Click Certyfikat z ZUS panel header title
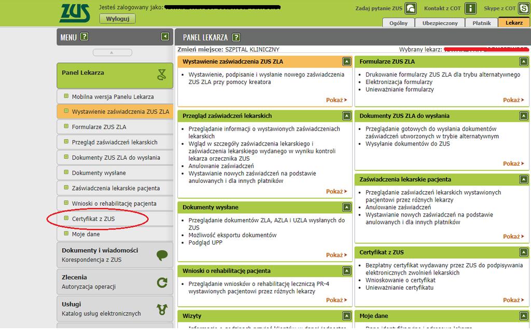The height and width of the screenshot is (330, 531). pyautogui.click(x=381, y=252)
